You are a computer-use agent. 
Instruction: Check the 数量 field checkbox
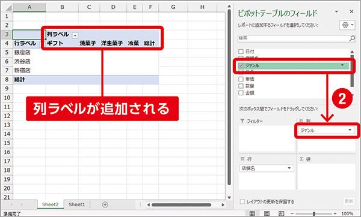pyautogui.click(x=241, y=86)
